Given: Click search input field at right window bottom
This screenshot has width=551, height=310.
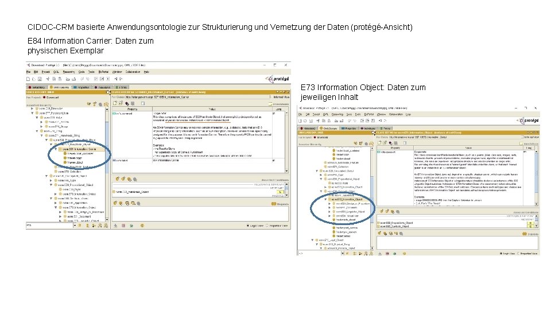Looking at the screenshot, I should (319, 253).
